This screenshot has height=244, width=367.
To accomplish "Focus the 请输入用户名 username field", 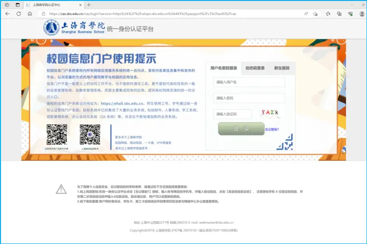I will tap(249, 82).
